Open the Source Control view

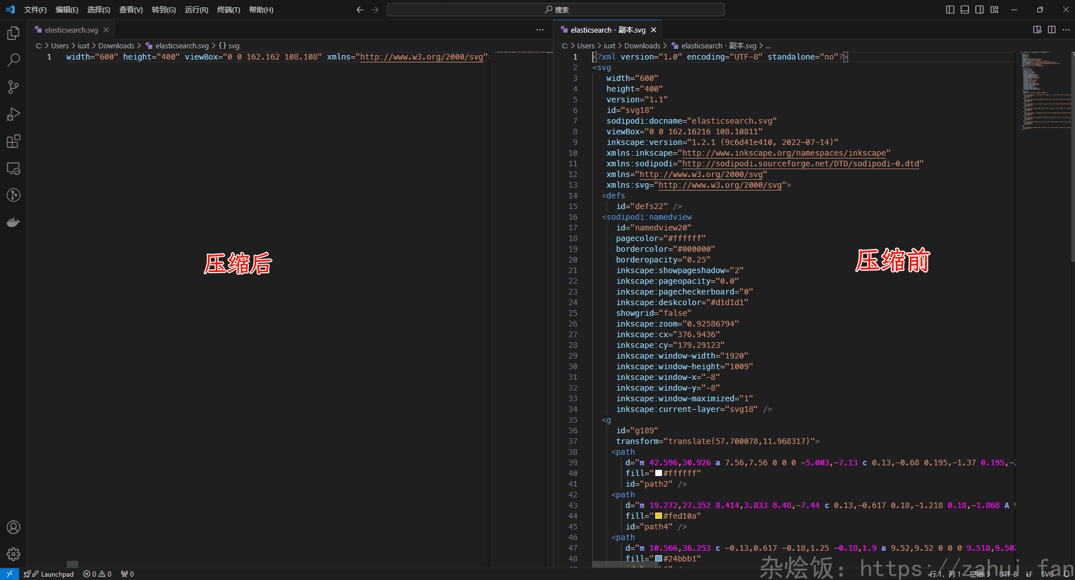13,87
